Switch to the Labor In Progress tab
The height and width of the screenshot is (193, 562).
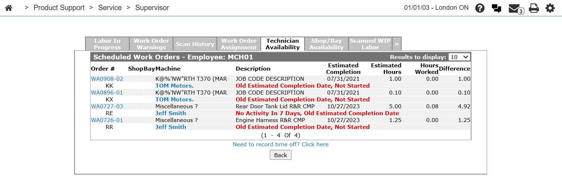[x=107, y=44]
